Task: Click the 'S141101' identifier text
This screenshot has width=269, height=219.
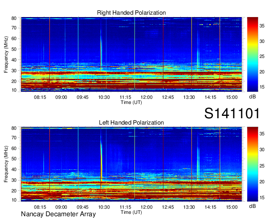Action: pos(232,113)
